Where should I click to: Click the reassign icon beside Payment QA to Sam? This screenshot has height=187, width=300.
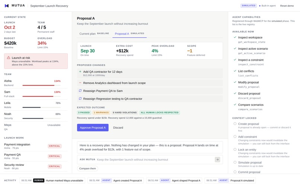(80, 91)
